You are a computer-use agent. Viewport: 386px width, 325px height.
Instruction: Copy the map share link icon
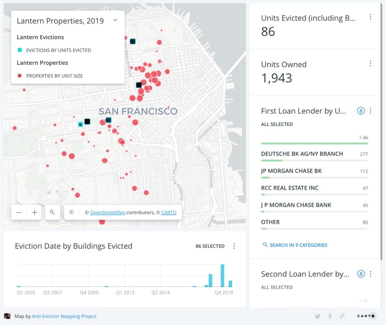coord(342,316)
